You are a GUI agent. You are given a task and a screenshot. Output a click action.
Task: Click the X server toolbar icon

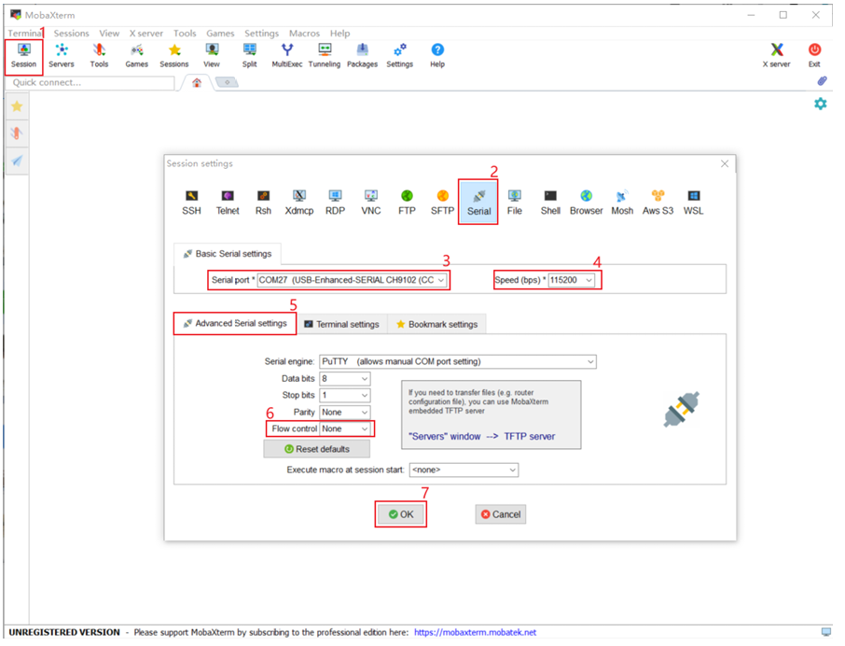pos(777,56)
